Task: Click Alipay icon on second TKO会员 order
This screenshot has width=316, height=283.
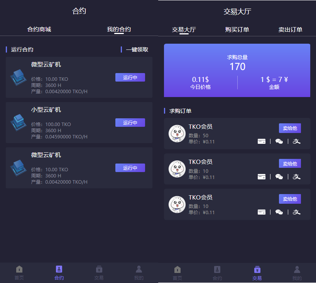Action: [296, 177]
